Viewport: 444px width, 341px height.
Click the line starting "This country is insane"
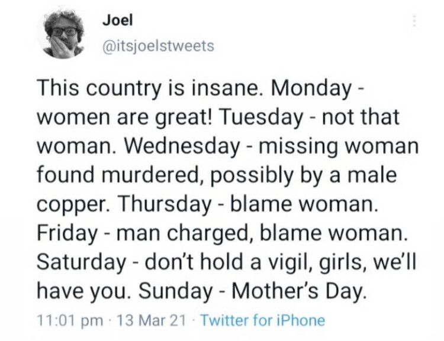click(202, 89)
